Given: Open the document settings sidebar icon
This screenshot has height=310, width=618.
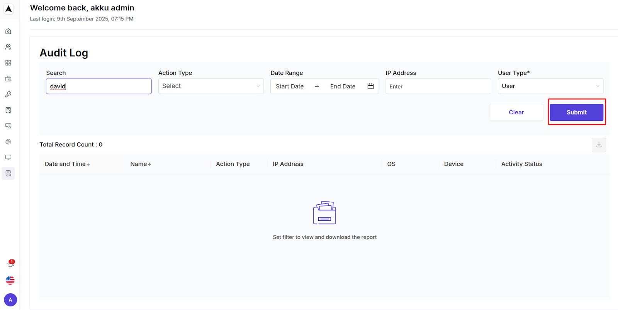Looking at the screenshot, I should (x=8, y=110).
